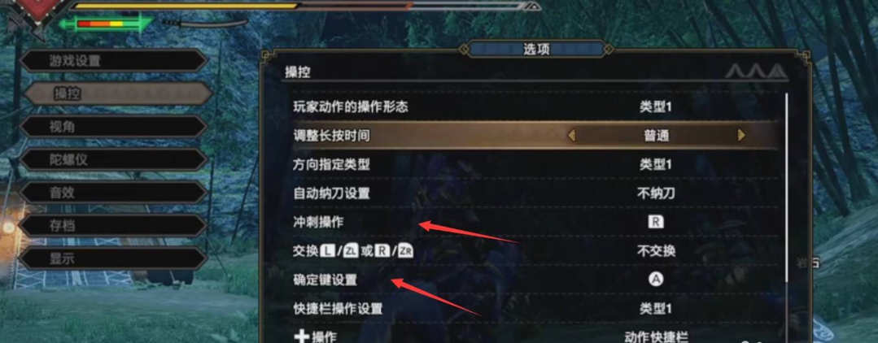878x343 pixels.
Task: Change 玩家动作的操作形态 value 类型1
Action: click(x=656, y=106)
